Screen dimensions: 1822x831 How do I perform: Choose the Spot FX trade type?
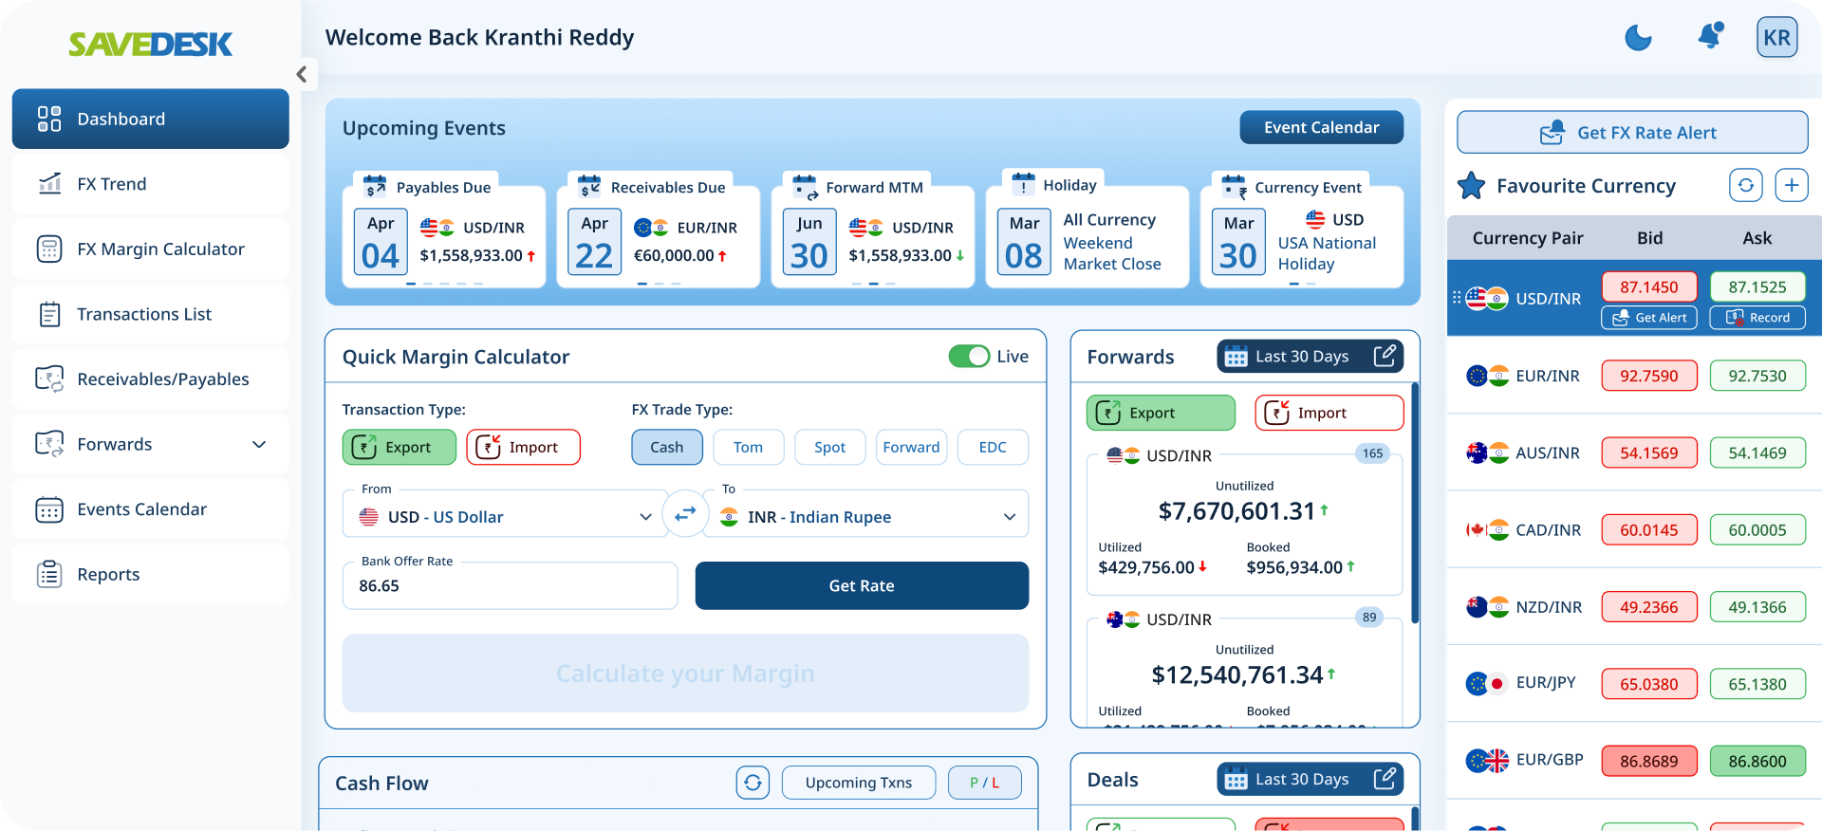[829, 448]
